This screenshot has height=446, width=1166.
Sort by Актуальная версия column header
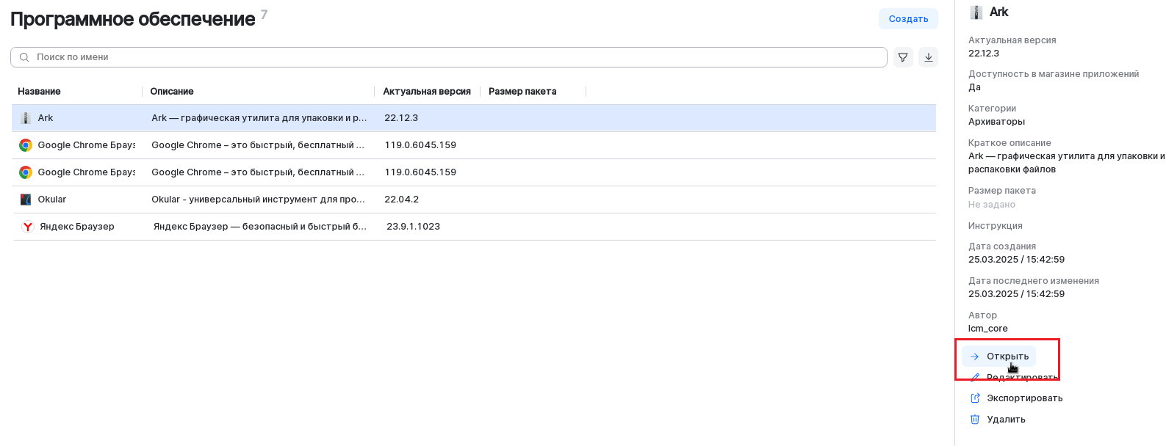coord(427,92)
